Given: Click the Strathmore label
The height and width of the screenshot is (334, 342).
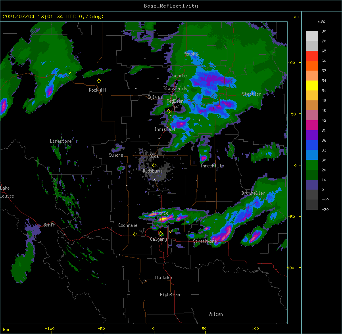Looking at the screenshot, I should (205, 241).
